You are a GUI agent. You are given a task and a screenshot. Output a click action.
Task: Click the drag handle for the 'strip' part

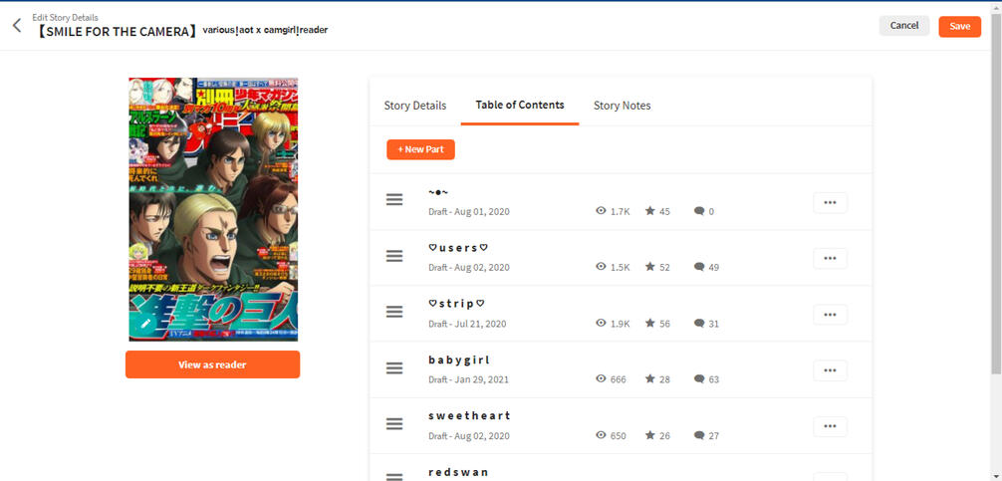coord(394,313)
